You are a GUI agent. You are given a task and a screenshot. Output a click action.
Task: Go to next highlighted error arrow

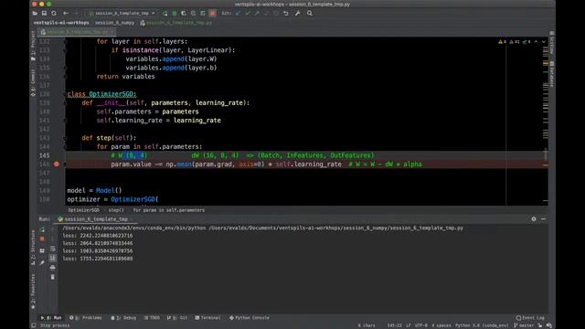pyautogui.click(x=544, y=42)
